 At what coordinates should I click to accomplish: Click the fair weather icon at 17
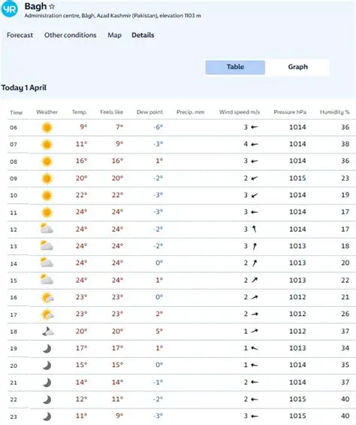click(x=47, y=314)
